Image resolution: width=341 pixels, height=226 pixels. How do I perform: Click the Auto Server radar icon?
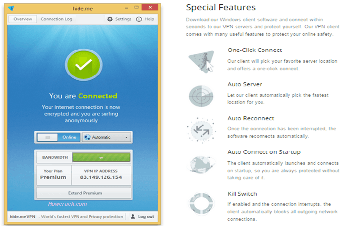coord(201,96)
